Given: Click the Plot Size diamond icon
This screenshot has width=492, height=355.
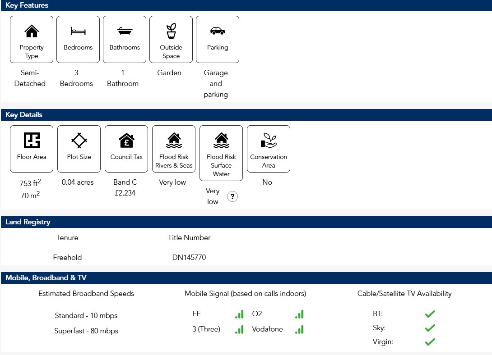Looking at the screenshot, I should click(x=79, y=141).
